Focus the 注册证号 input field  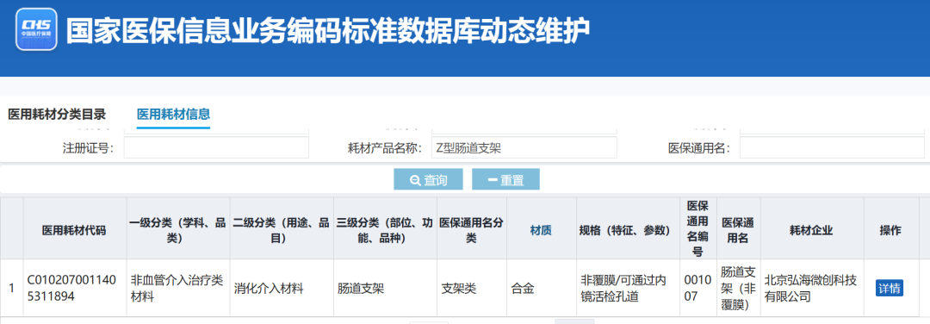216,147
